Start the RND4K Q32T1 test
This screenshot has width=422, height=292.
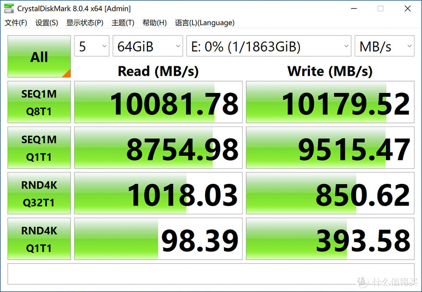pos(39,193)
